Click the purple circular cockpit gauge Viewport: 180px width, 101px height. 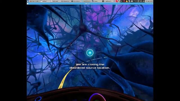click(97, 97)
